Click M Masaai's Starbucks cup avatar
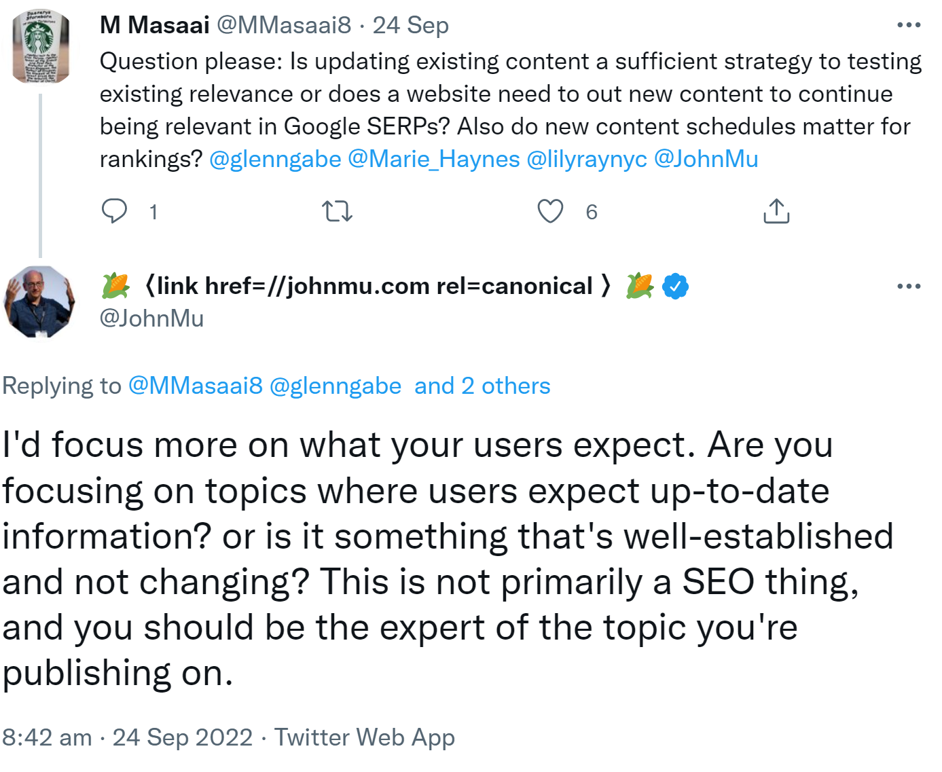This screenshot has width=942, height=772. (x=41, y=48)
